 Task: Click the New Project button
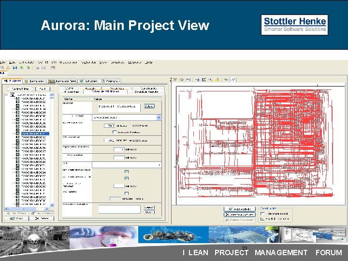(16, 213)
